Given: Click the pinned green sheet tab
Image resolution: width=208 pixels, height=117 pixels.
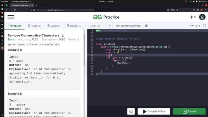Looking at the screenshot, I should (x=6, y=6).
